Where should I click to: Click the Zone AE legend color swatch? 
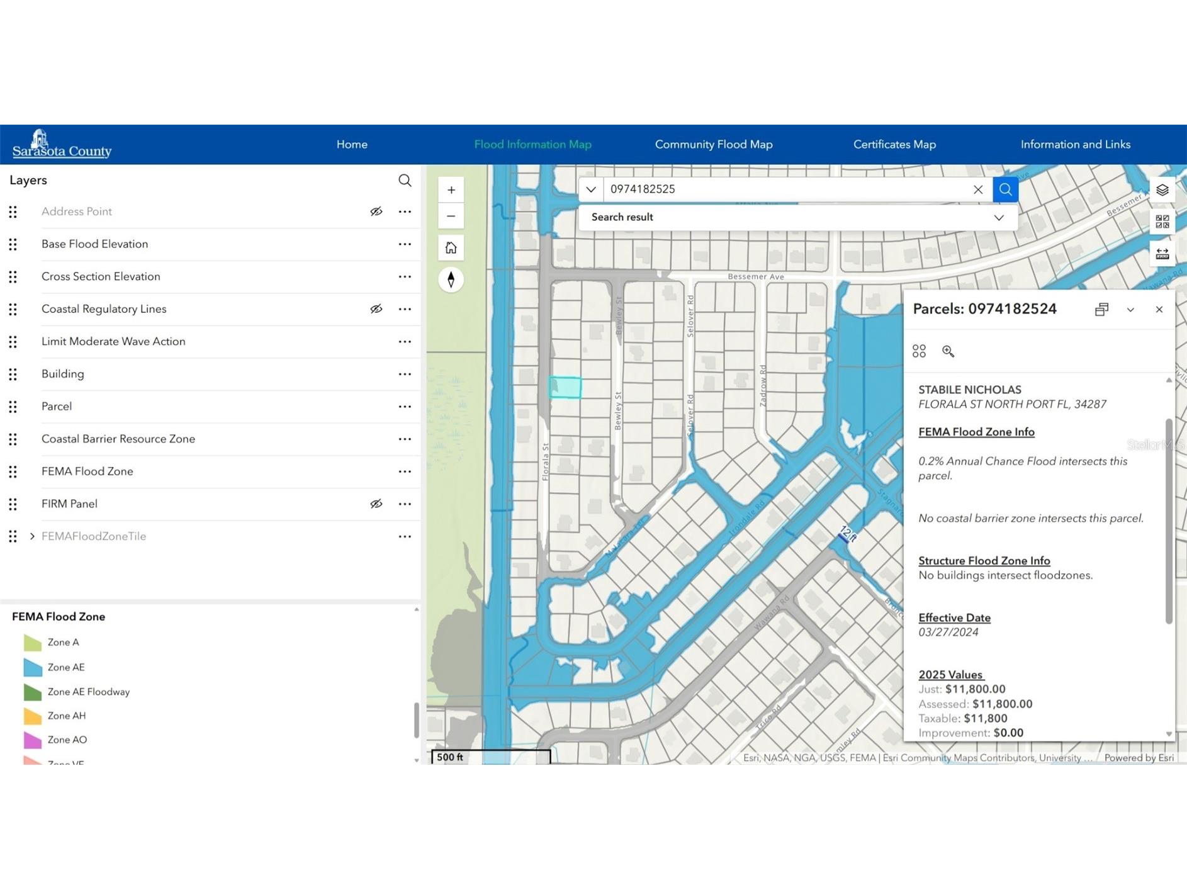click(33, 667)
